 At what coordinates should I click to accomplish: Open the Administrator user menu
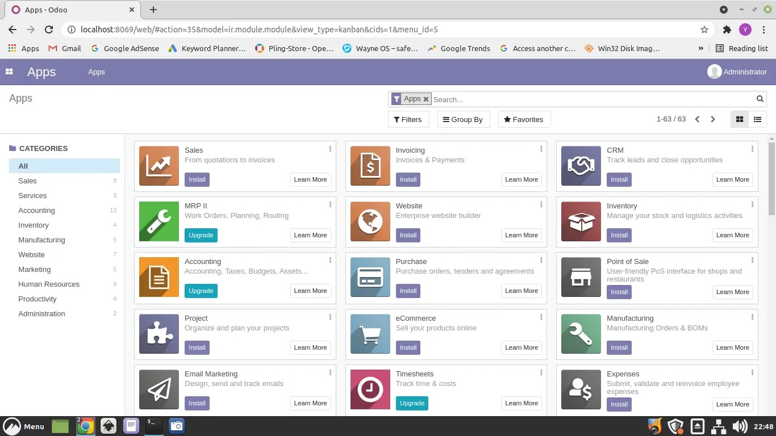[737, 72]
